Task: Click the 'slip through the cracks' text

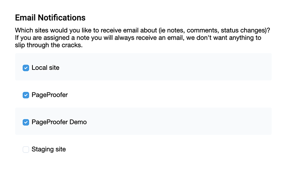Action: (49, 46)
